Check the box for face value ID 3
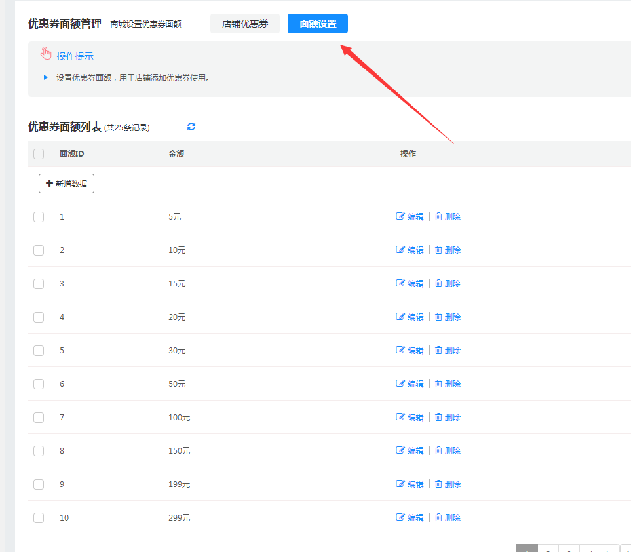 [x=39, y=283]
